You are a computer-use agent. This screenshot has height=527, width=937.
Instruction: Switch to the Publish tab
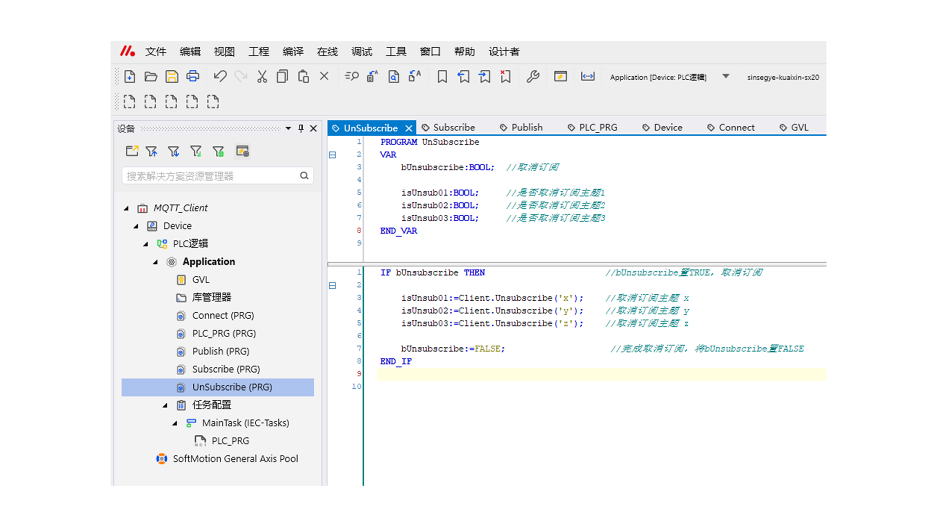point(521,127)
